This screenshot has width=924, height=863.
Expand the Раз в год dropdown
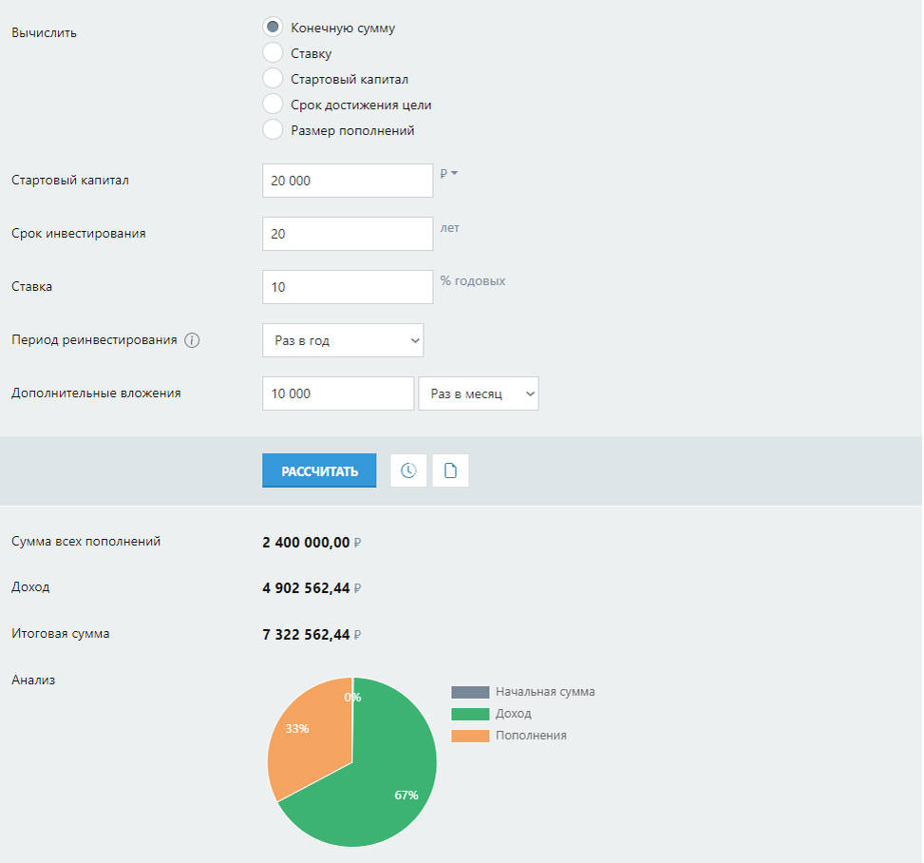click(343, 340)
